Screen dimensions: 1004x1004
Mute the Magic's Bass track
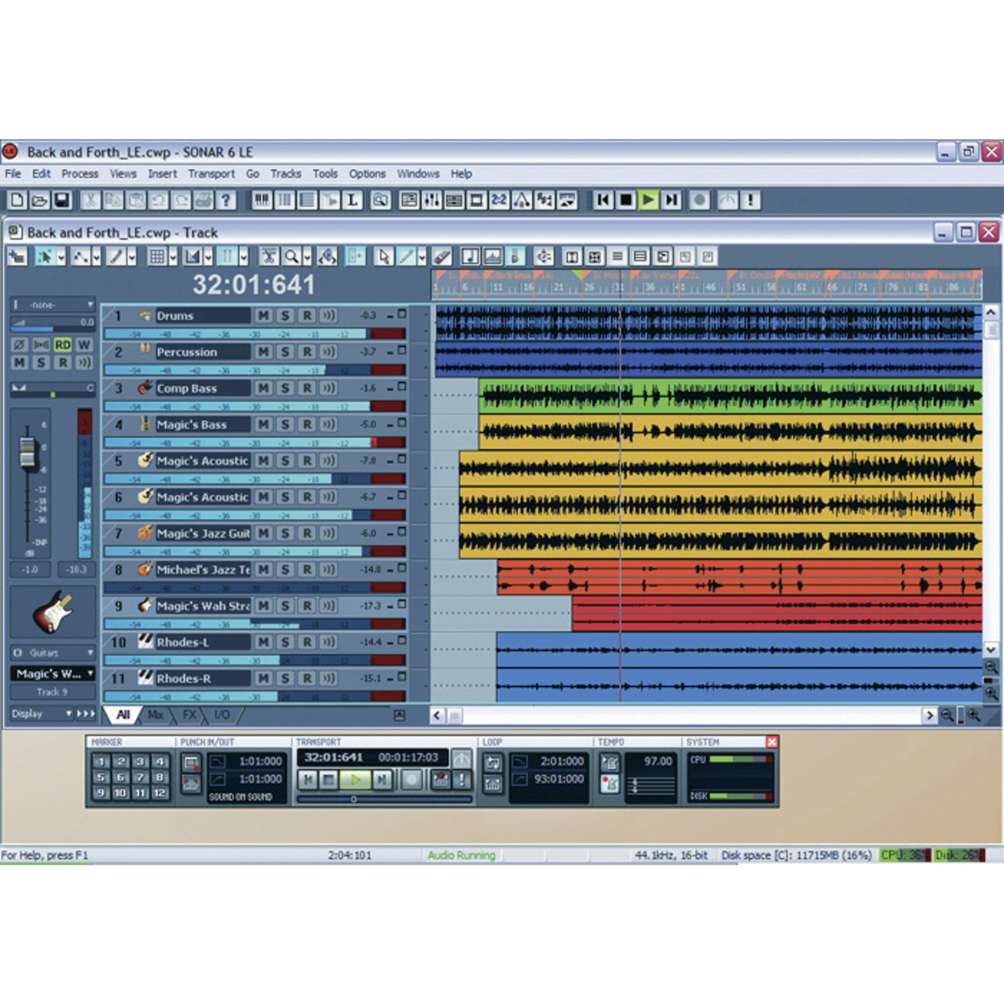(264, 425)
